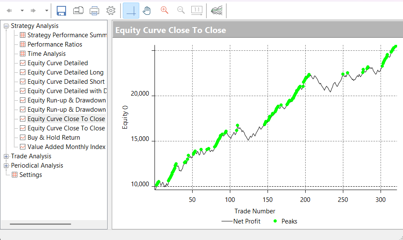Open Equity Curve Close To Close above Buy & Hold
403x240 pixels.
point(66,128)
